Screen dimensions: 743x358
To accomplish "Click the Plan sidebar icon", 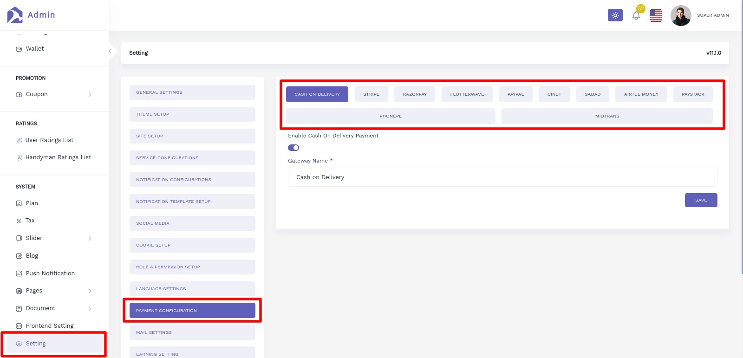I will 19,203.
